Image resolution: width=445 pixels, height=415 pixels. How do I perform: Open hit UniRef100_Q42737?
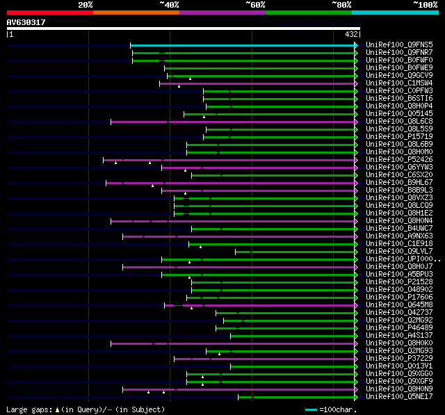(x=399, y=313)
